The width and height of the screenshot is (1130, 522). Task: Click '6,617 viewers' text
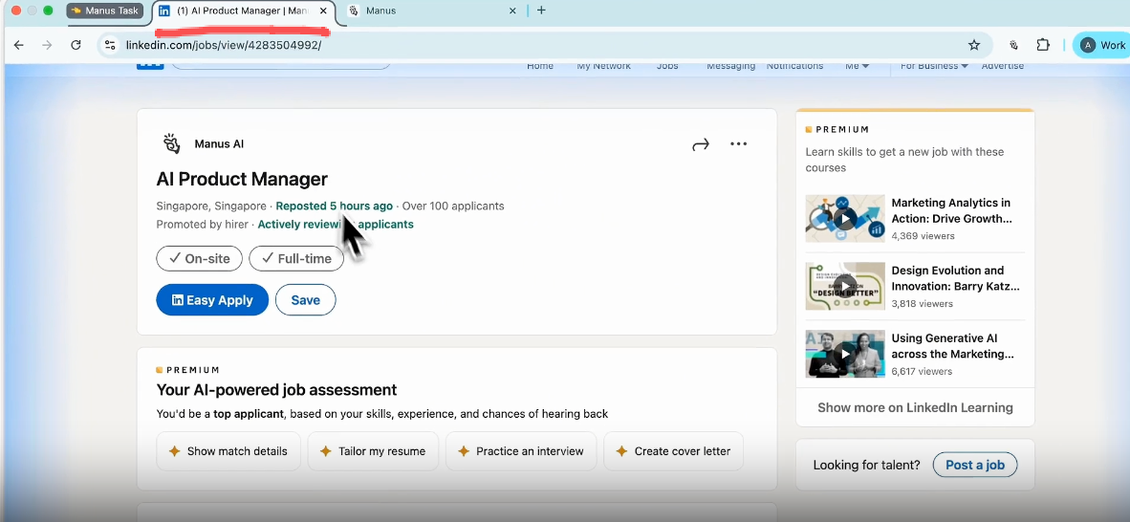pos(922,371)
